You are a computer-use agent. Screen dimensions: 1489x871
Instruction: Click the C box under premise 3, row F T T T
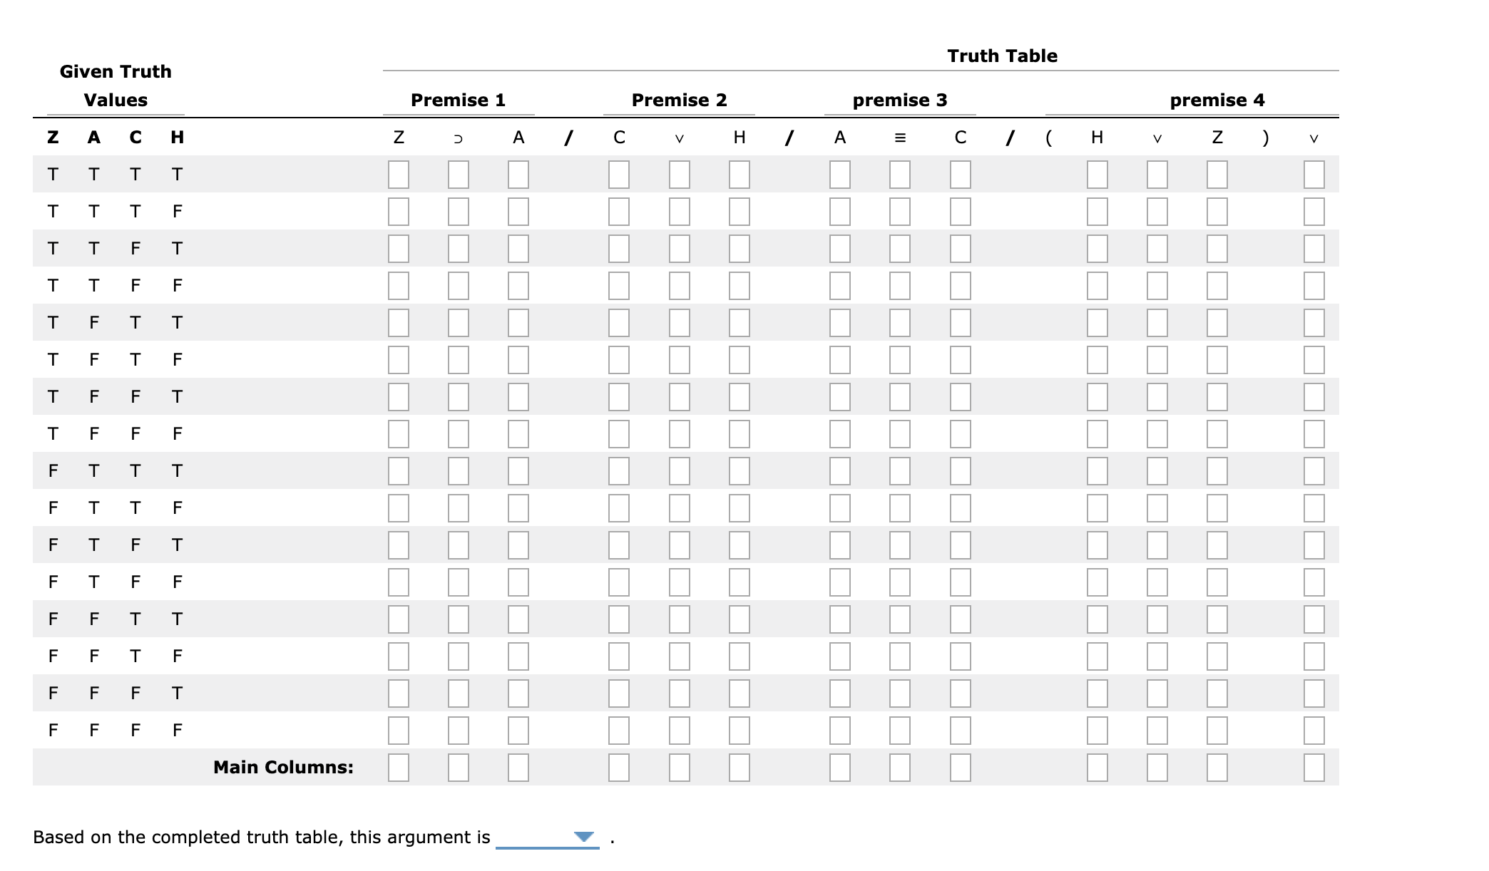(x=961, y=470)
